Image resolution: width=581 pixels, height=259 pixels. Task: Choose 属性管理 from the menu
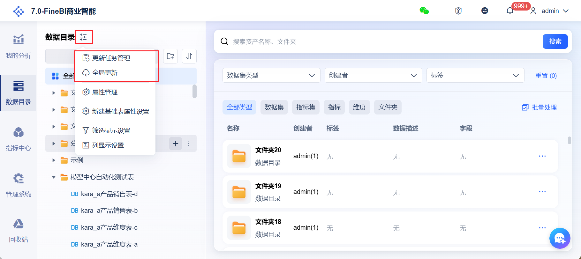[x=116, y=92]
